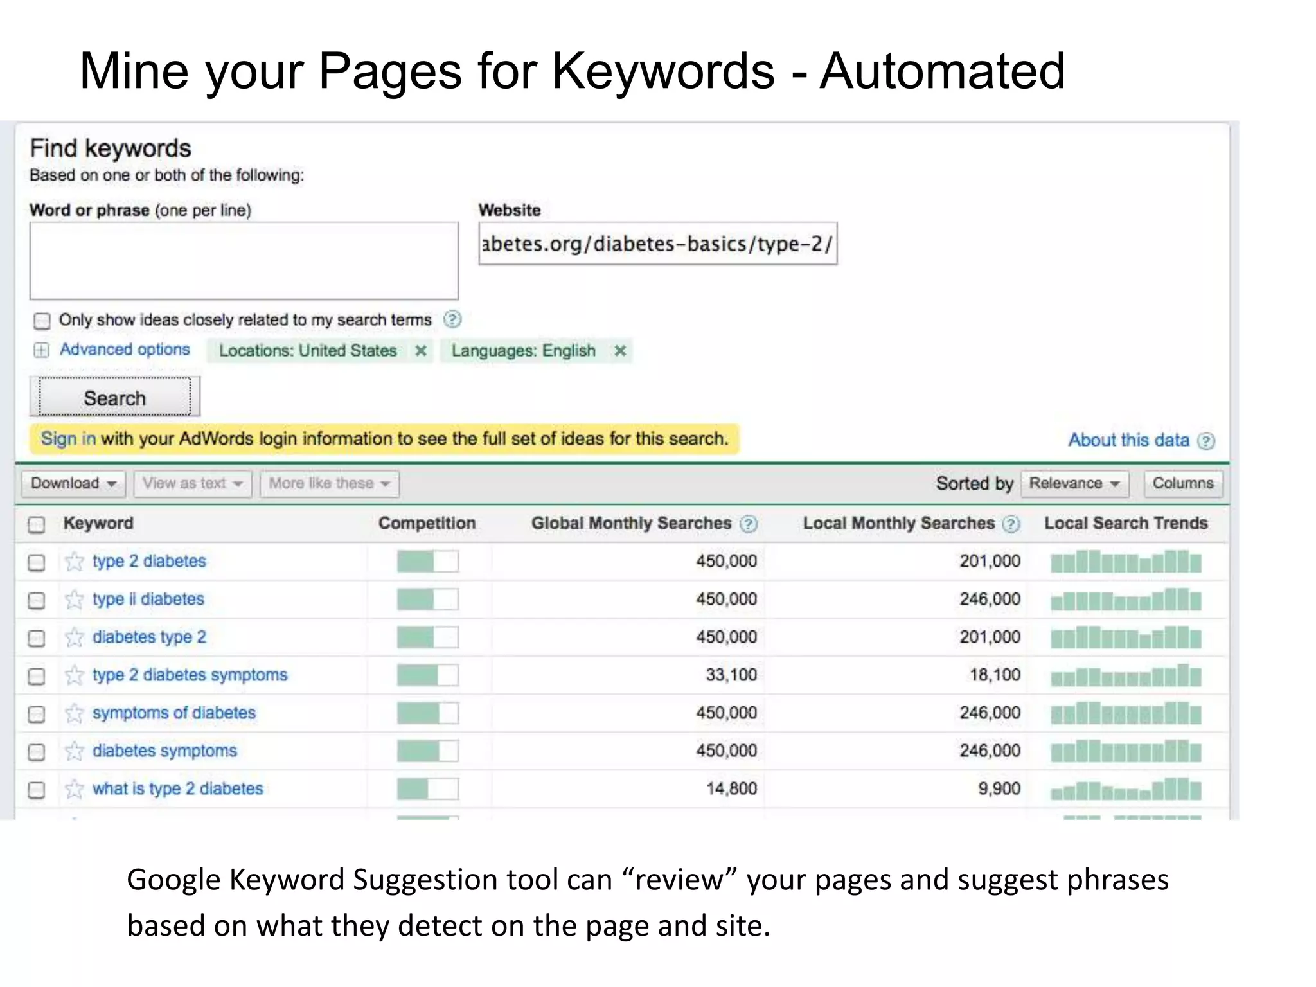The height and width of the screenshot is (987, 1316).
Task: Star the 'what is type 2 diabetes' keyword
Action: pos(75,789)
